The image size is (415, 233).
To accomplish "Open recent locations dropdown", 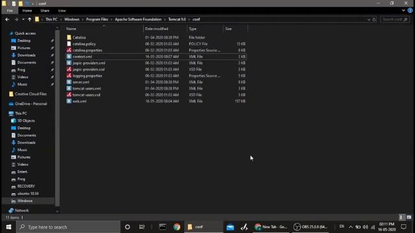I will coord(23,19).
